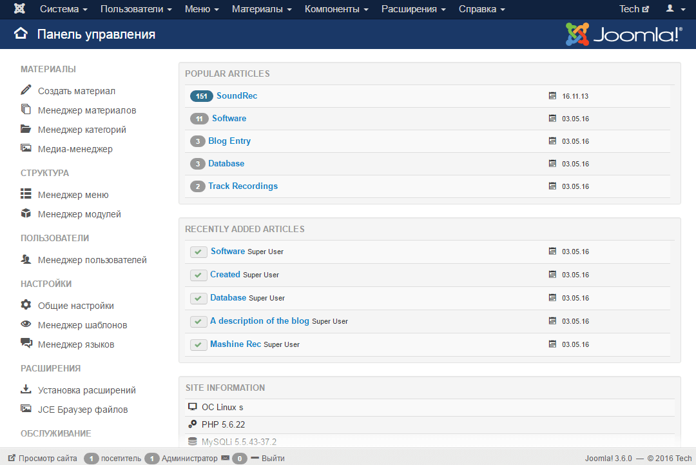Open the Система menu

61,9
